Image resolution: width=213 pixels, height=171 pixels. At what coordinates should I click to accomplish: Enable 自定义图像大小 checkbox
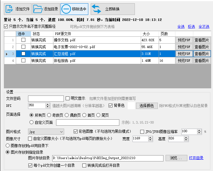(30, 139)
